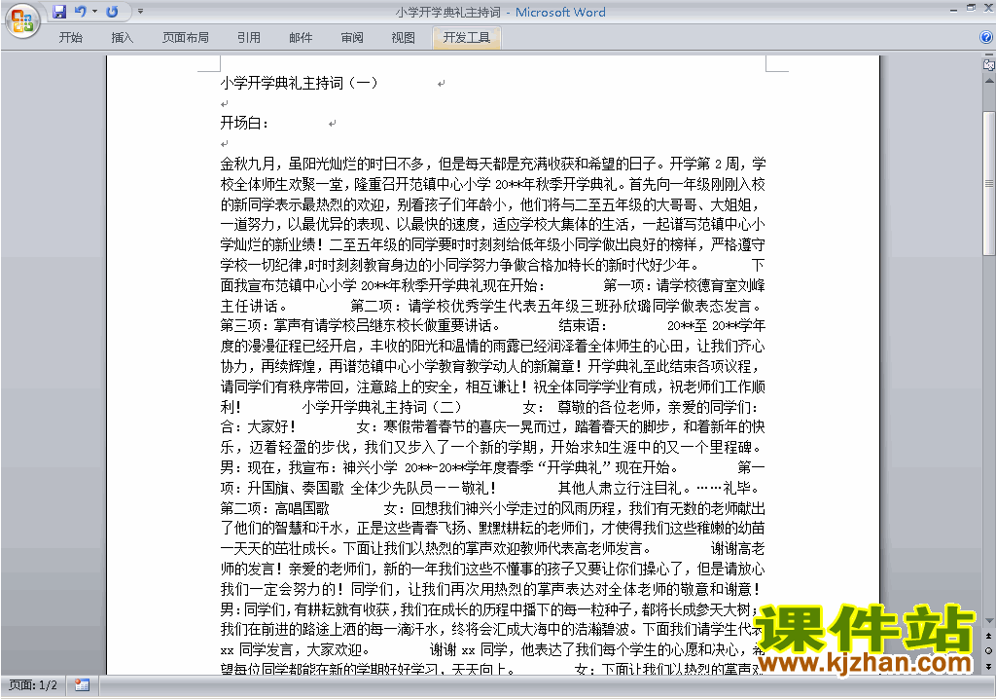Save the document from the Quick Access Toolbar
Screen dimensions: 996x699
click(x=59, y=12)
